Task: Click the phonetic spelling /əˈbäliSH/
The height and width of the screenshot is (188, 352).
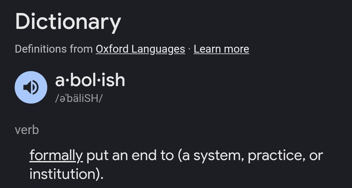Action: point(79,98)
